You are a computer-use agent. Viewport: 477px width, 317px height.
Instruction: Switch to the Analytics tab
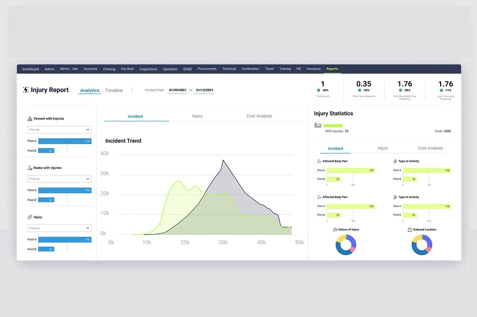pyautogui.click(x=90, y=90)
